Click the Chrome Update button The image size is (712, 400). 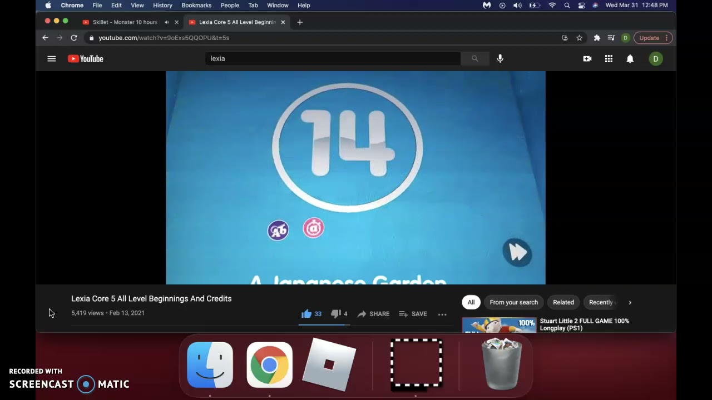[654, 38]
